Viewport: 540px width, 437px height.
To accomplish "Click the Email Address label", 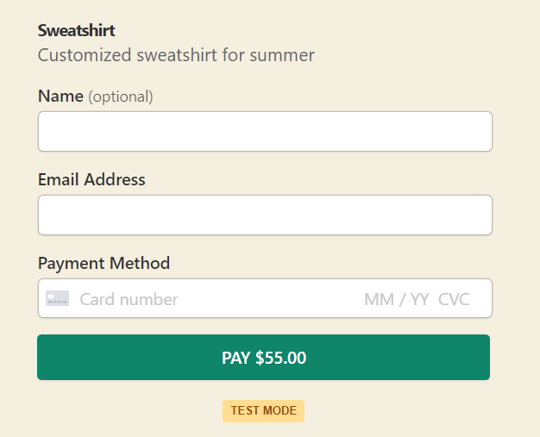I will point(91,179).
